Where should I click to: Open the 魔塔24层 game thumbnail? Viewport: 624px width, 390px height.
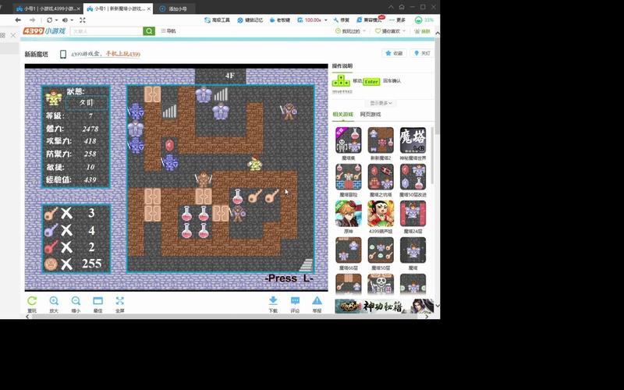pos(413,213)
